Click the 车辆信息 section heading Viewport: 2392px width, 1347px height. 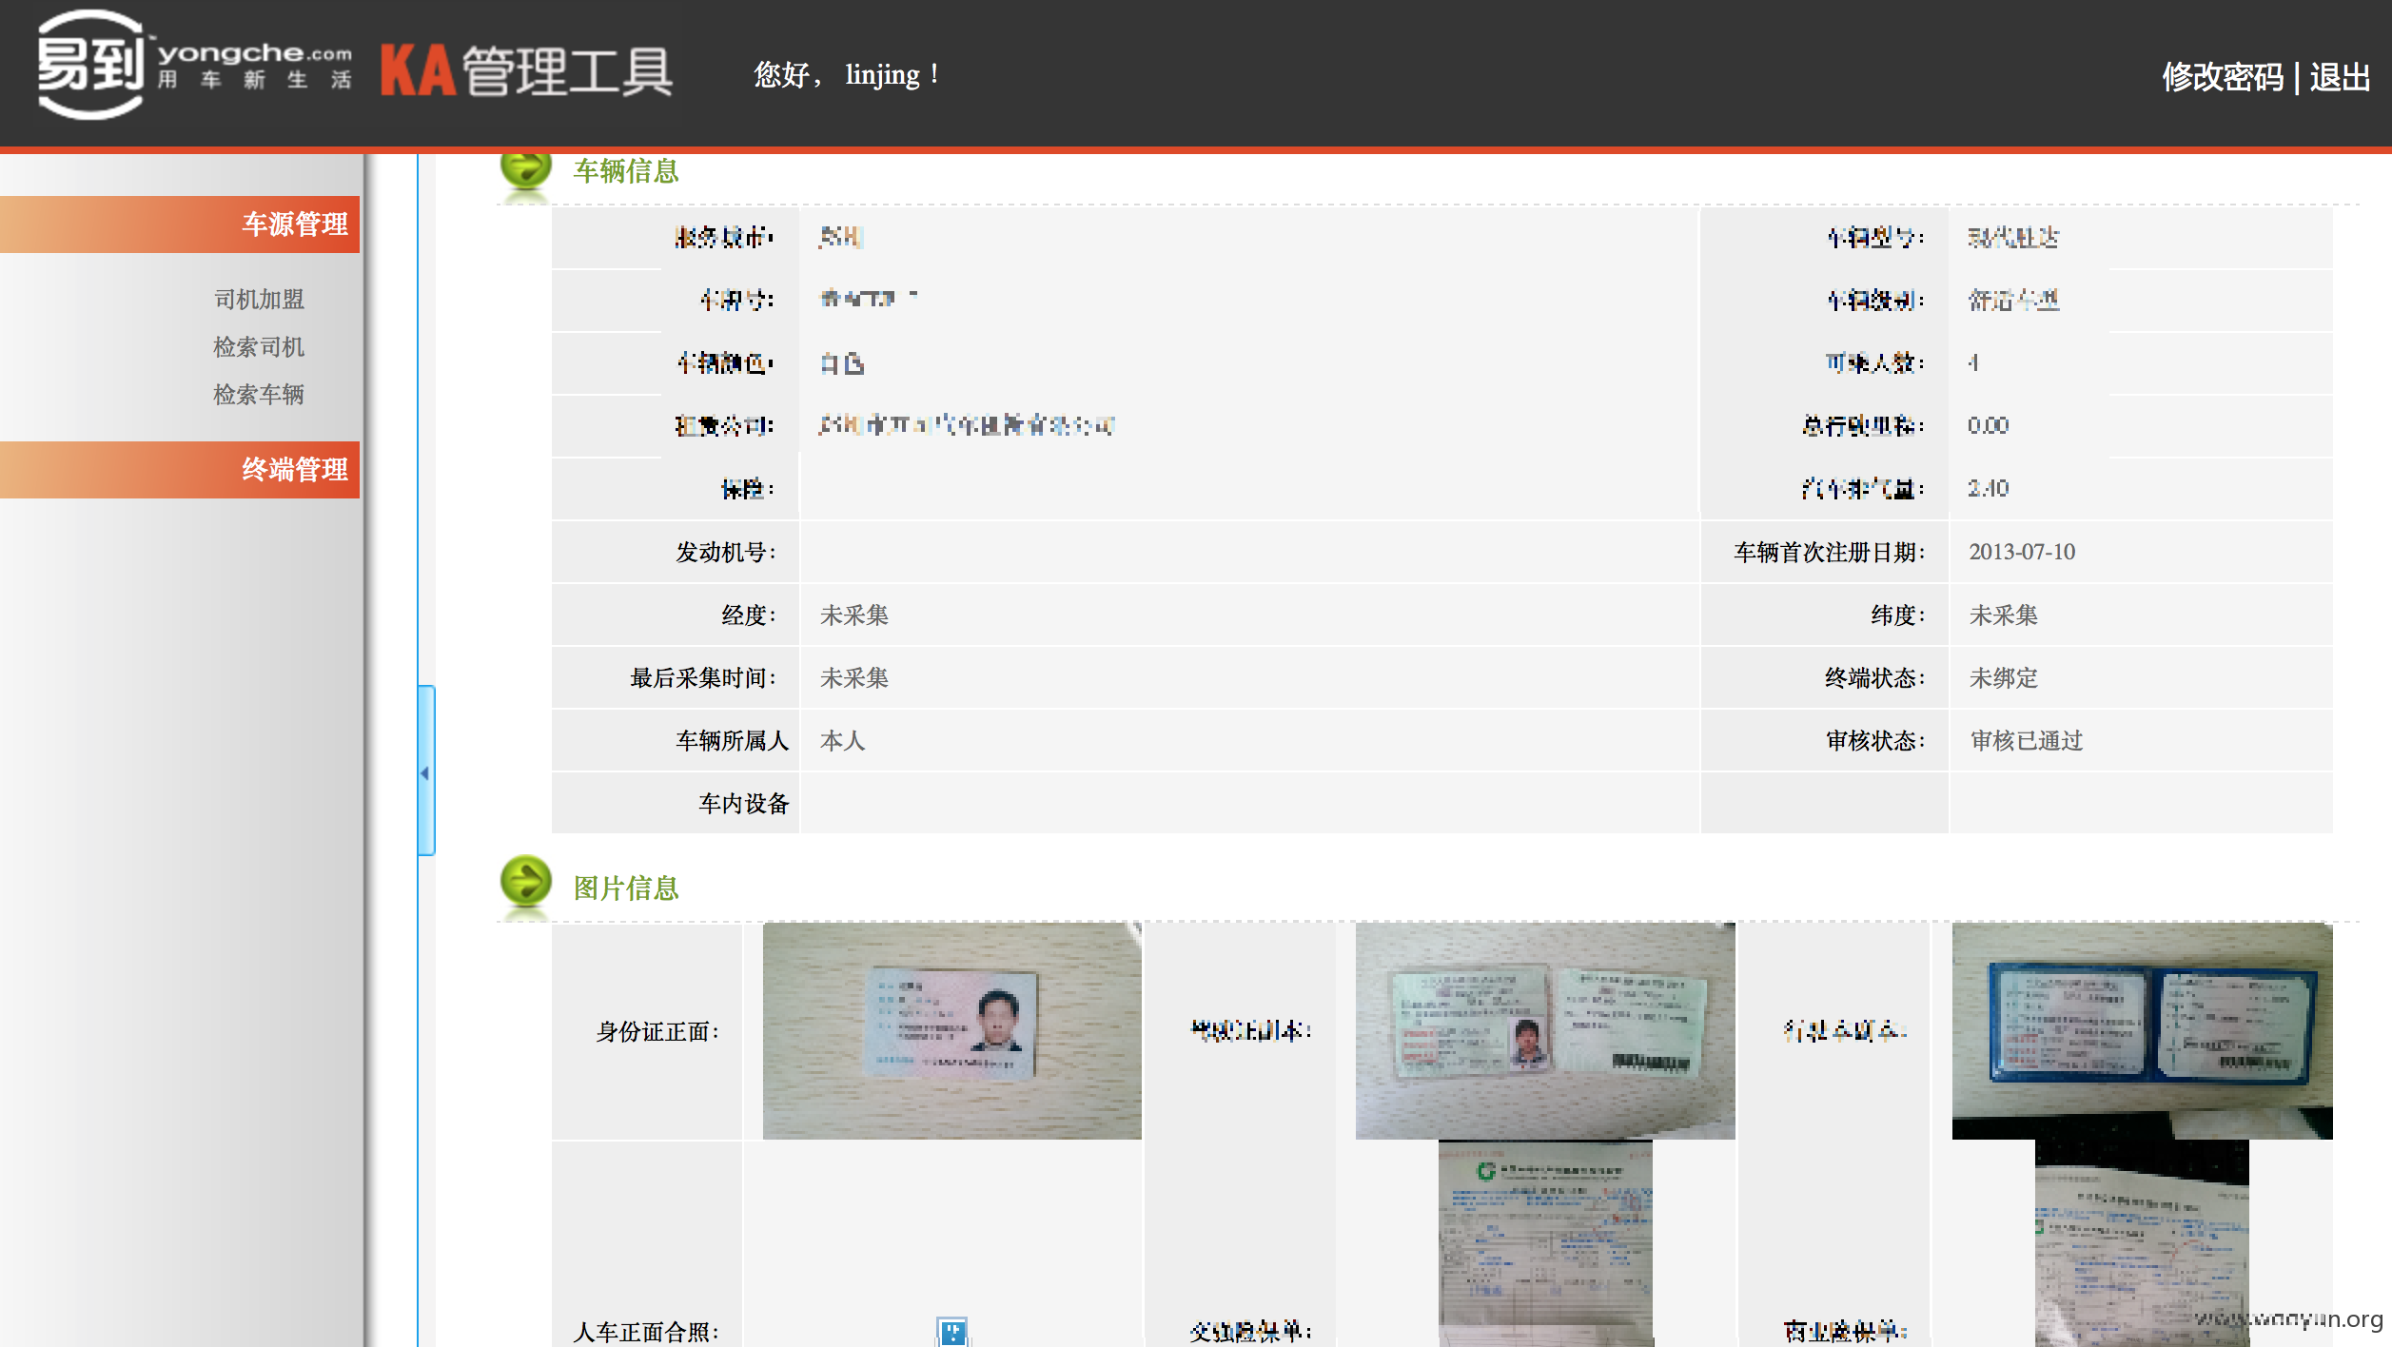626,171
